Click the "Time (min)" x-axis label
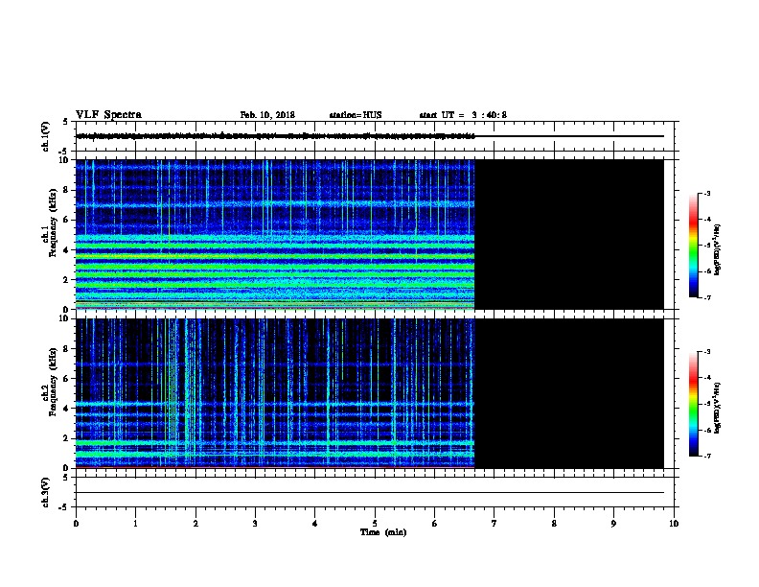The image size is (759, 587). pos(383,532)
